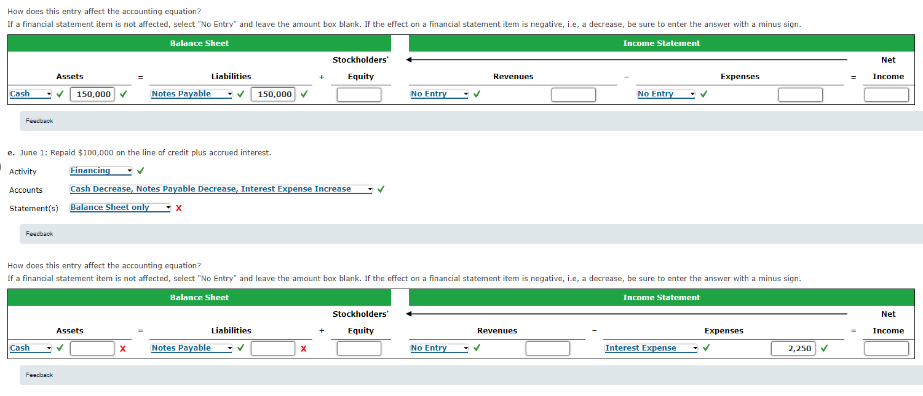Click the Statement(s) label
The height and width of the screenshot is (396, 923).
coord(34,209)
